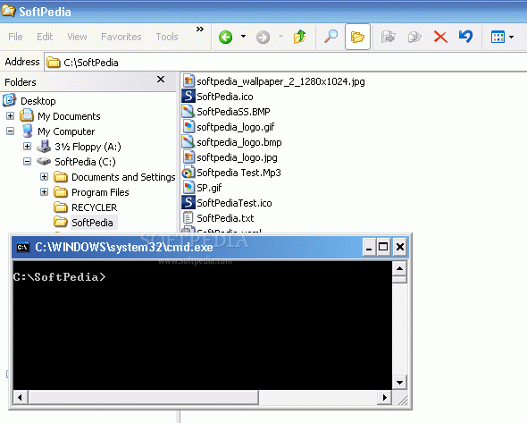Toggle the Folders pane button

click(x=357, y=37)
